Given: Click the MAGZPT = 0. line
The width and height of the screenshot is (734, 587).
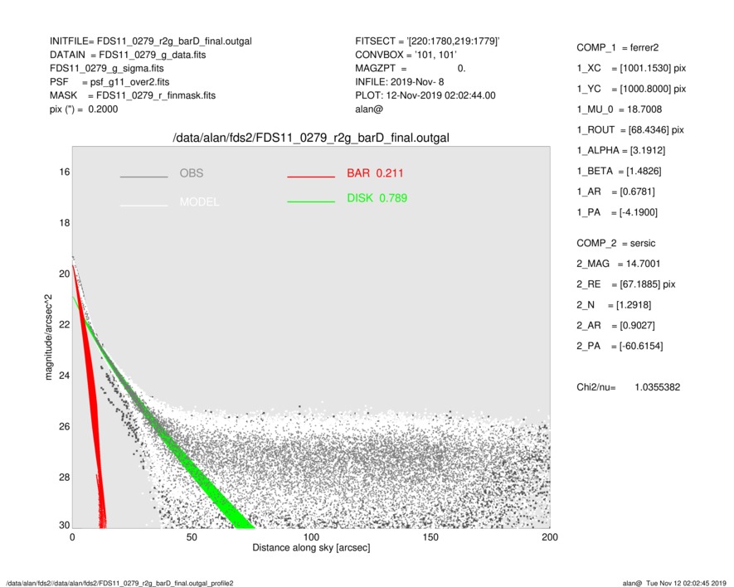Looking at the screenshot, I should (x=410, y=68).
